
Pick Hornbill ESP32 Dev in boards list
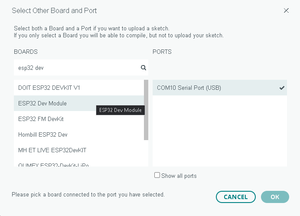pos(79,134)
